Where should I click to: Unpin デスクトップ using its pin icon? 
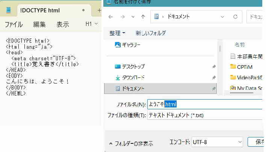click(214, 67)
